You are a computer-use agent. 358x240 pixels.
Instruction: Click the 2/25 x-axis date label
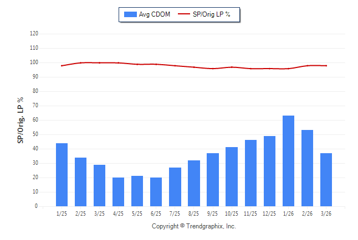pyautogui.click(x=81, y=213)
